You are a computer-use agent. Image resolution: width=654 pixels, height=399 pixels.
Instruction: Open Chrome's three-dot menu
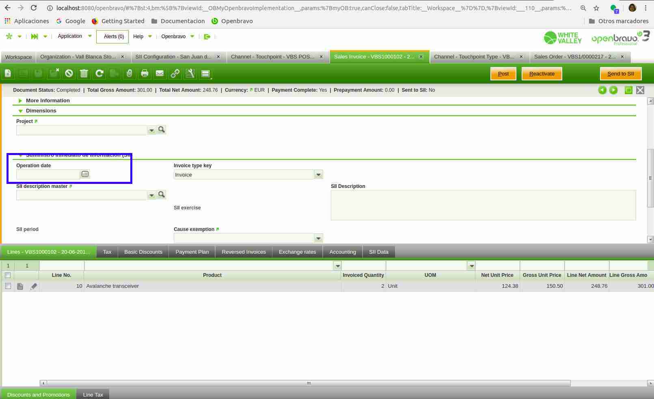[x=645, y=8]
